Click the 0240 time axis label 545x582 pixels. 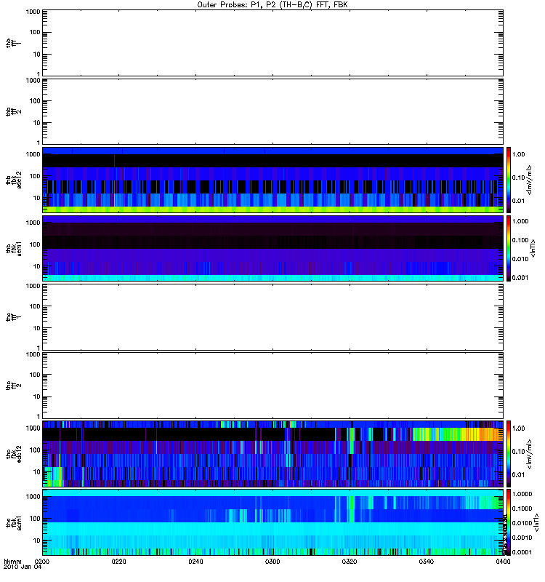pyautogui.click(x=195, y=561)
